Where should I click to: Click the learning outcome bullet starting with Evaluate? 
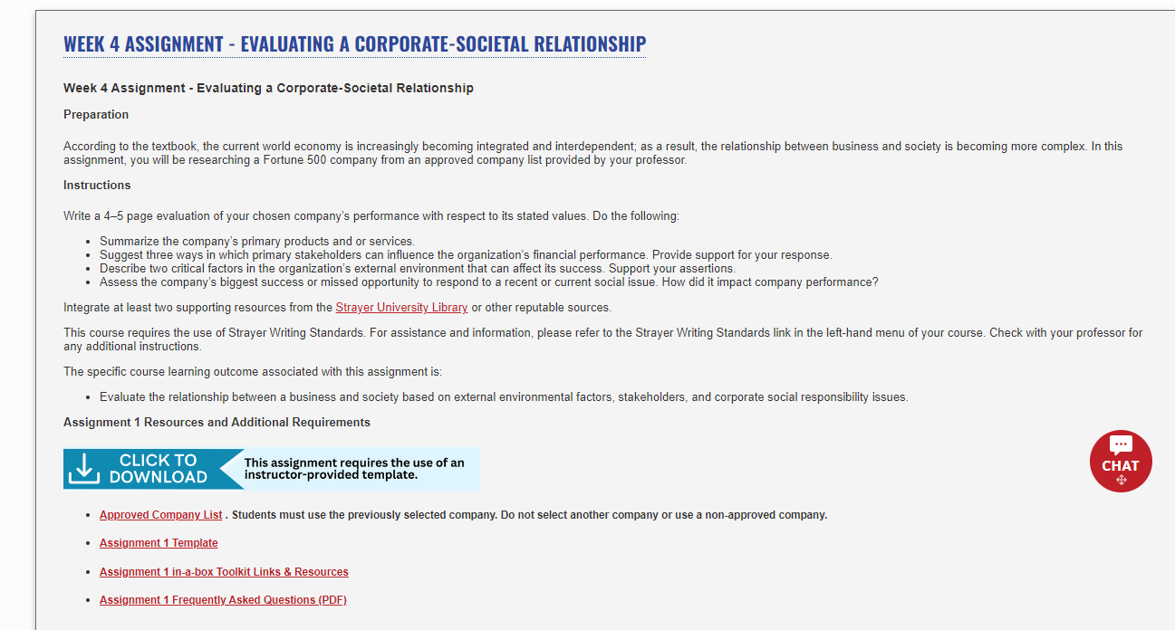point(504,397)
